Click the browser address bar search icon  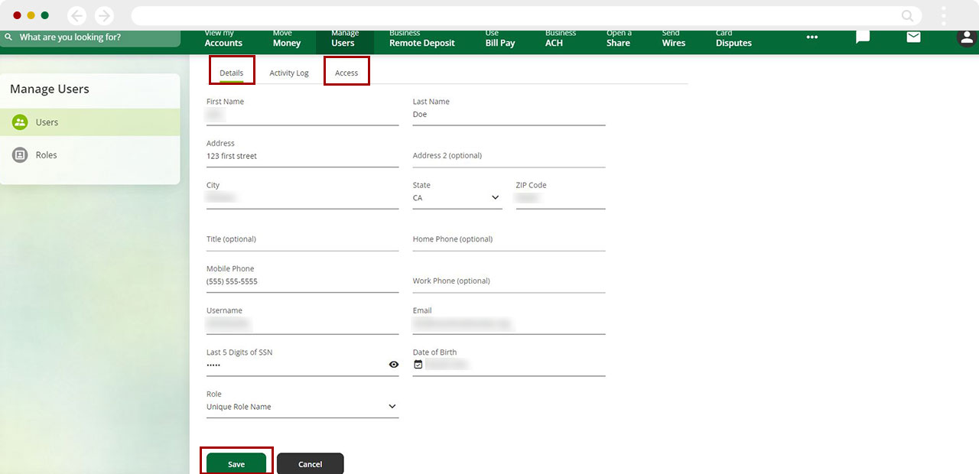coord(907,15)
